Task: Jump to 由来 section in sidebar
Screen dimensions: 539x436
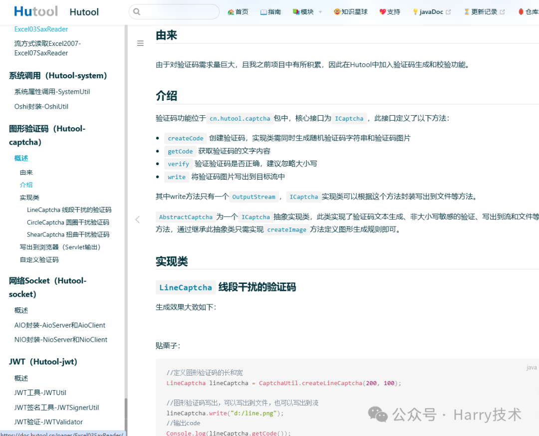Action: (26, 173)
